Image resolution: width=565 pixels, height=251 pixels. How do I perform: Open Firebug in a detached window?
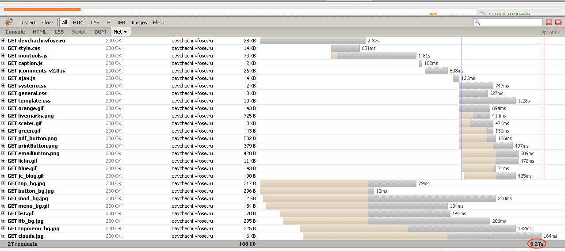coord(549,22)
